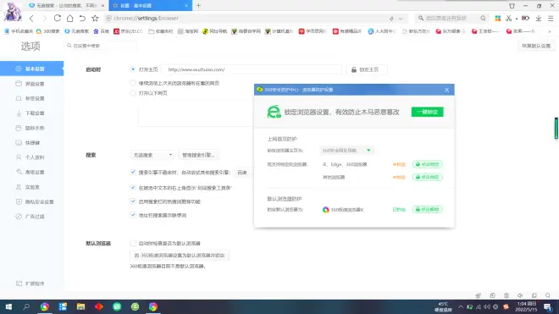The height and width of the screenshot is (314, 559).
Task: Expand the address bar dropdown chevron
Action: 401,19
